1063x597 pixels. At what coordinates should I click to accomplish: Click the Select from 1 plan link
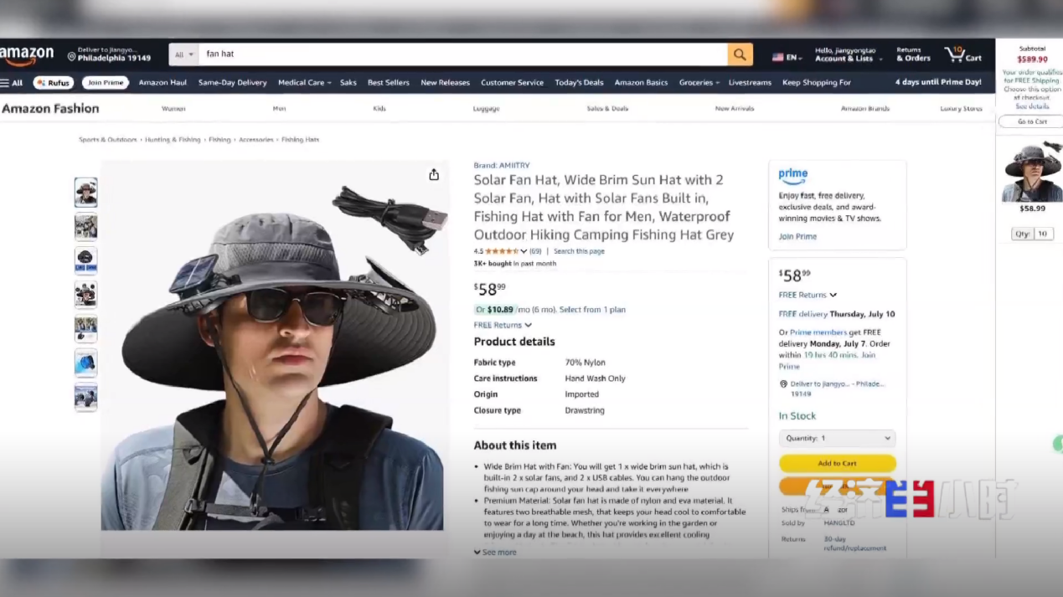[x=592, y=310]
